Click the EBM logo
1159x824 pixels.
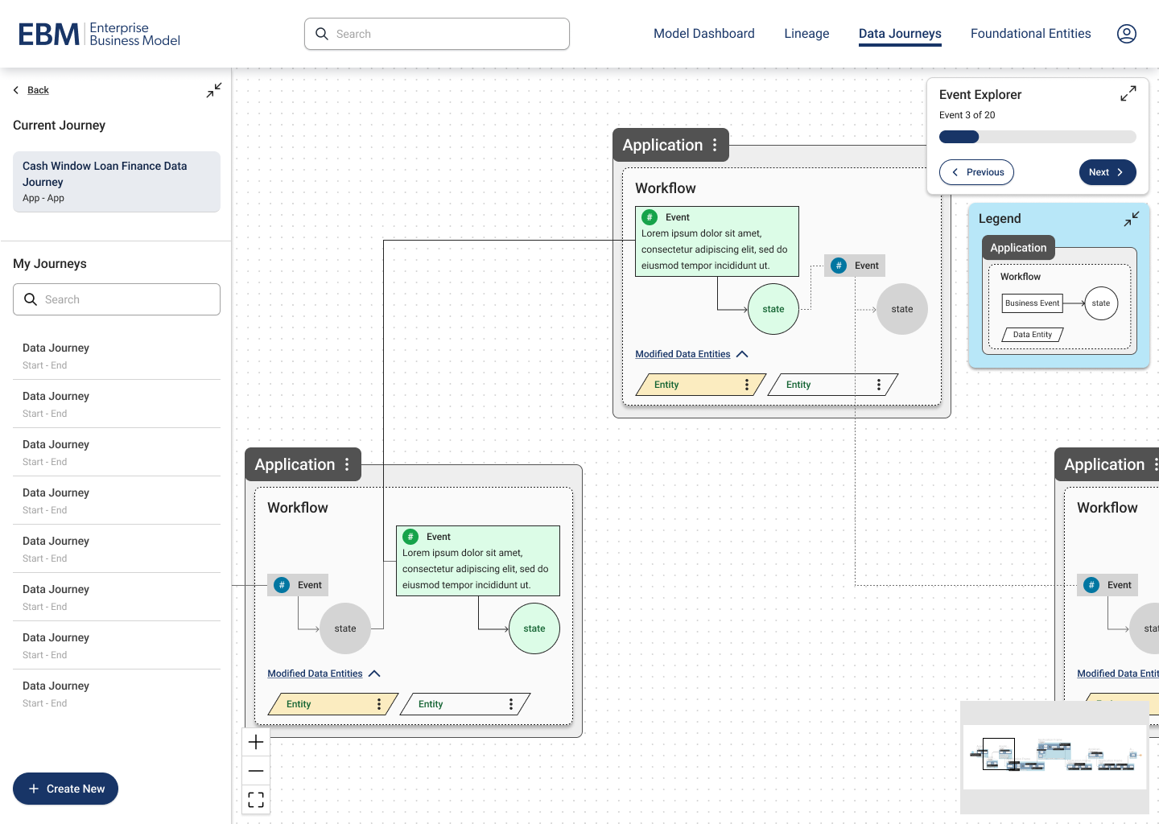100,34
